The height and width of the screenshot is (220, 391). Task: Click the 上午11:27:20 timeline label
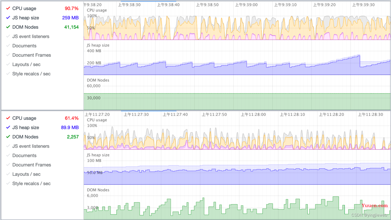(97, 115)
